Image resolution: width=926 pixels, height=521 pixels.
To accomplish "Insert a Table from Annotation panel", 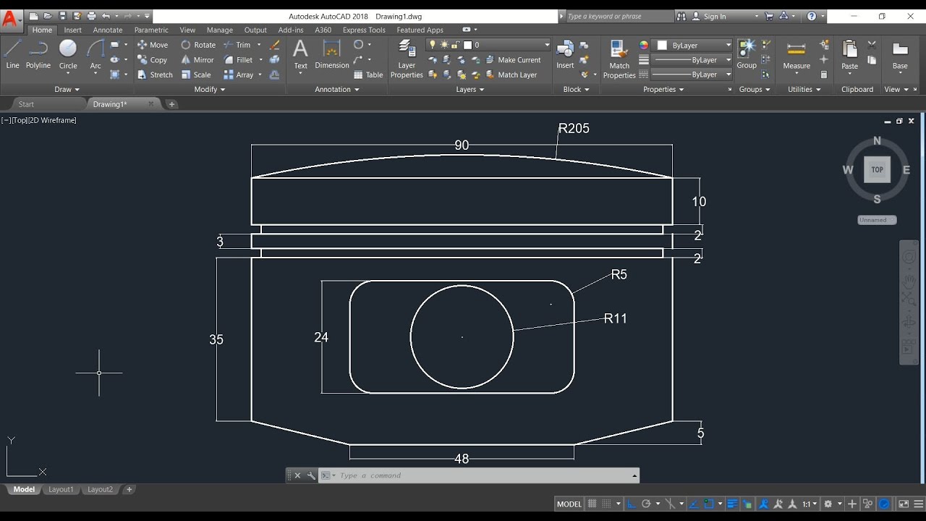I will pos(368,75).
